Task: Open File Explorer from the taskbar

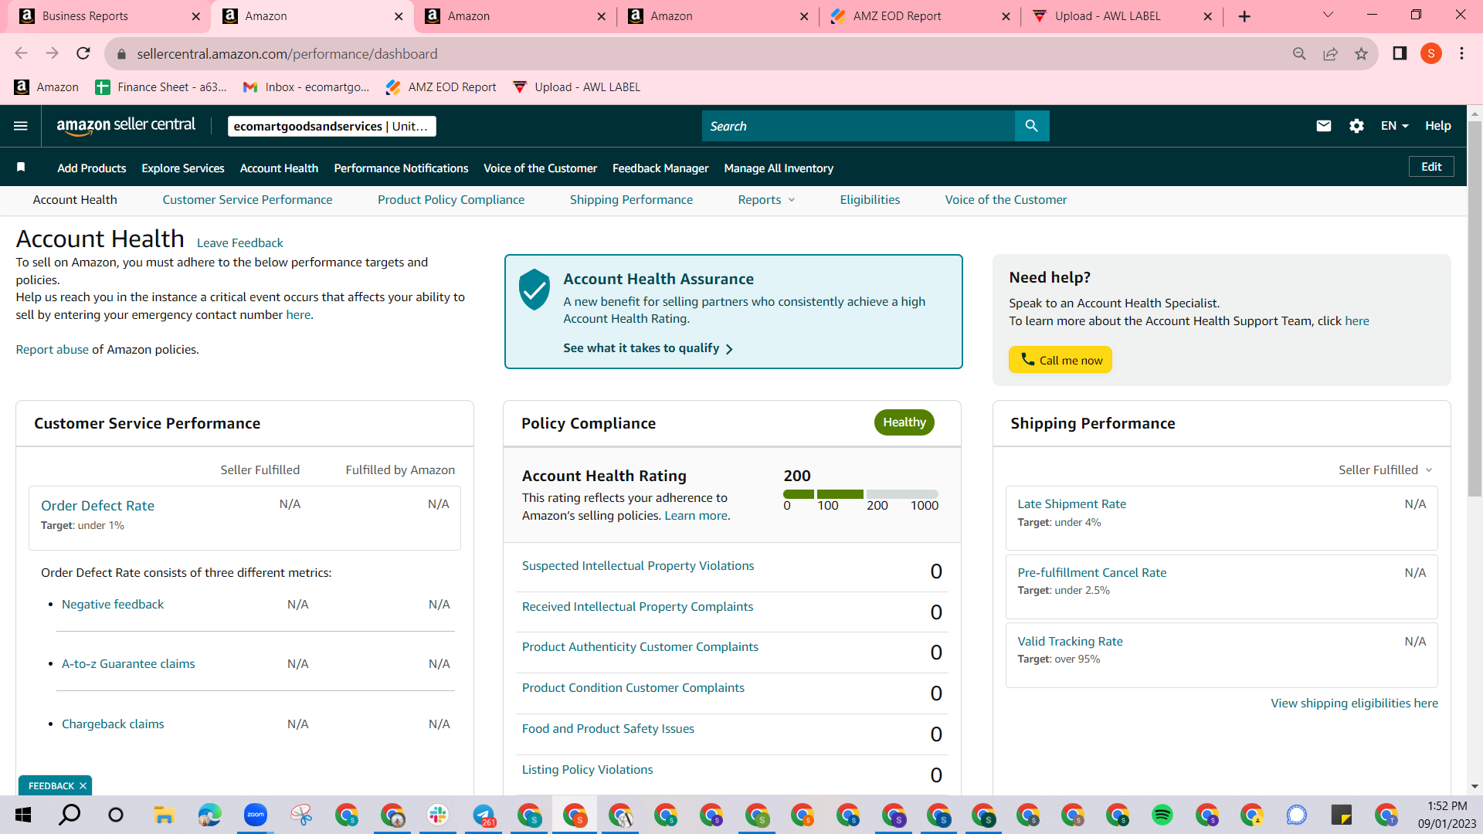Action: pos(163,815)
